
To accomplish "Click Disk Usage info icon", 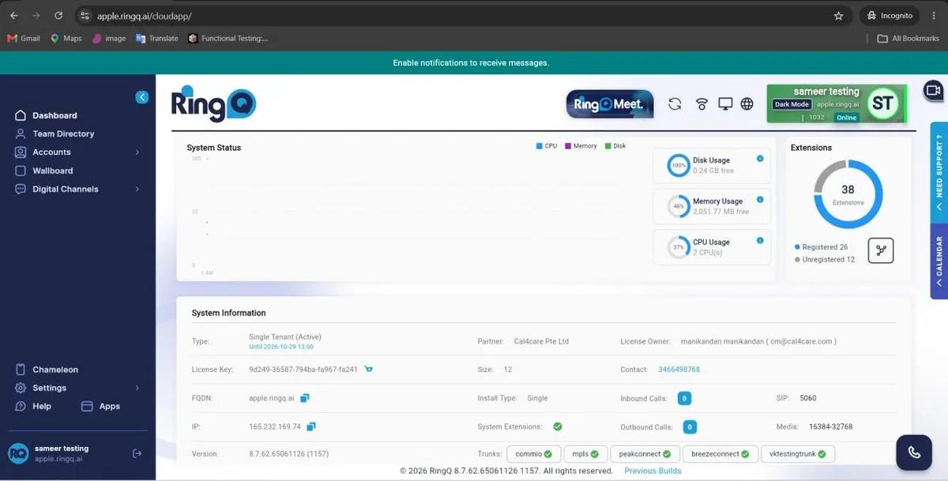I will pyautogui.click(x=760, y=159).
